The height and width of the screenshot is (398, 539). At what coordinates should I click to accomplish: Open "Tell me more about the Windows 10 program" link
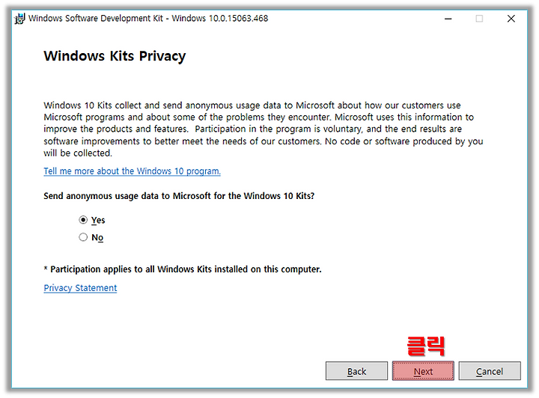click(x=132, y=171)
